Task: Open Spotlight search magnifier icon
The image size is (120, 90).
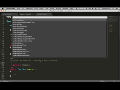Action: coord(113,8)
